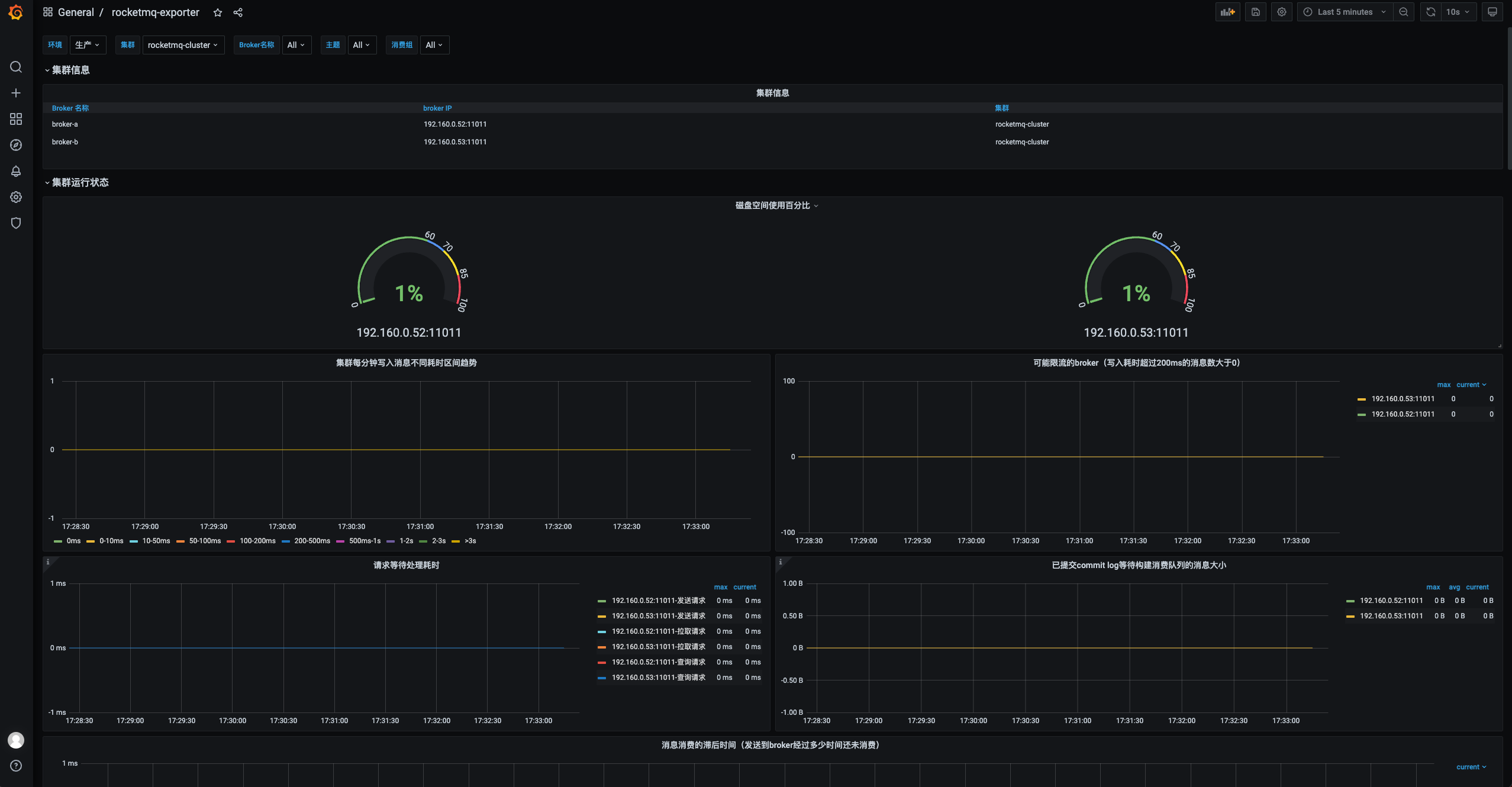Image resolution: width=1512 pixels, height=787 pixels.
Task: Show info for commit log panel
Action: (781, 562)
